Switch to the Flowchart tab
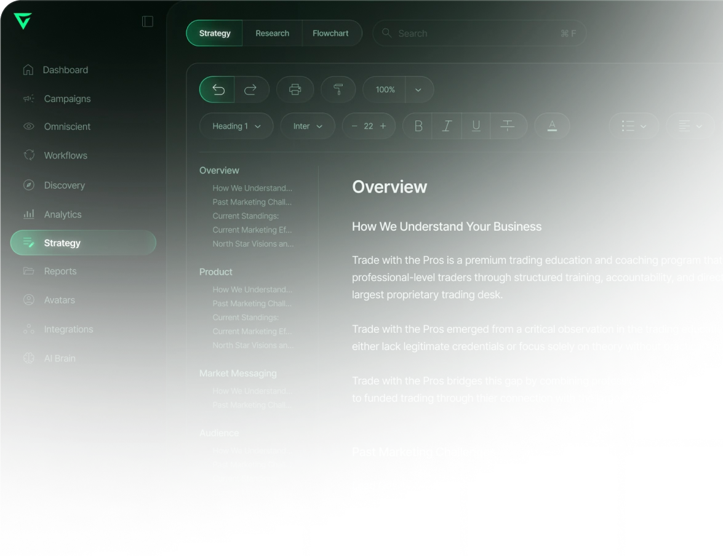This screenshot has width=723, height=556. [330, 33]
